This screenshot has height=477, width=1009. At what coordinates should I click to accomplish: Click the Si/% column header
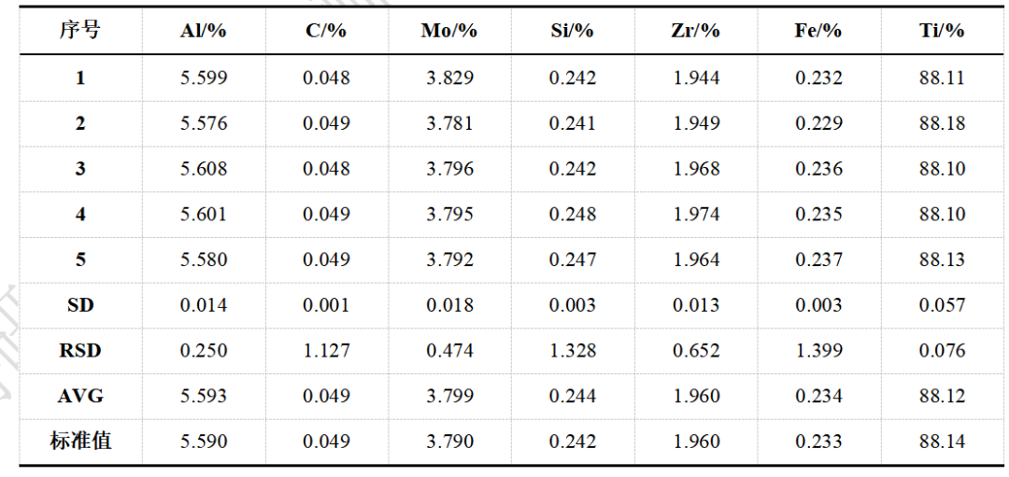pos(573,30)
